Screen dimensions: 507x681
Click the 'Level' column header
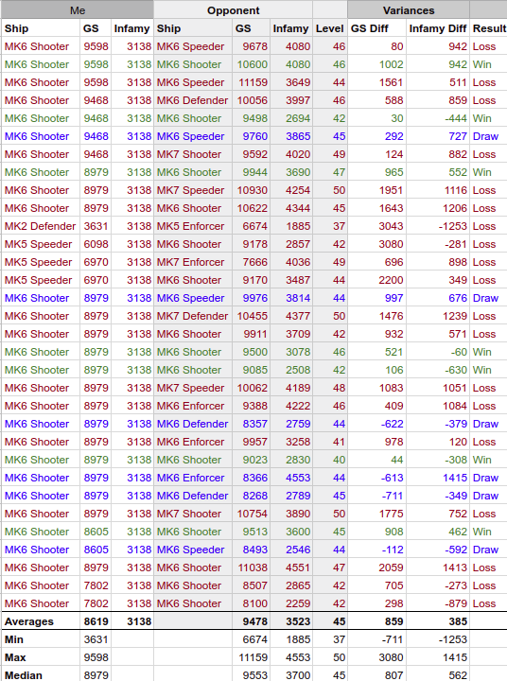pyautogui.click(x=330, y=28)
